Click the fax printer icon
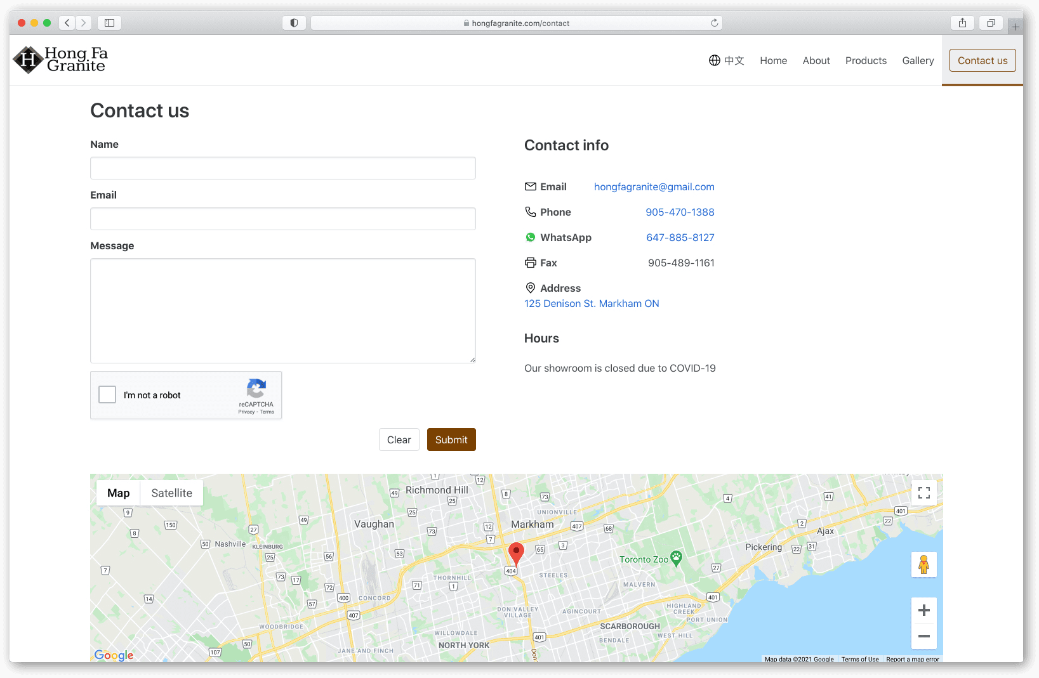 [531, 263]
